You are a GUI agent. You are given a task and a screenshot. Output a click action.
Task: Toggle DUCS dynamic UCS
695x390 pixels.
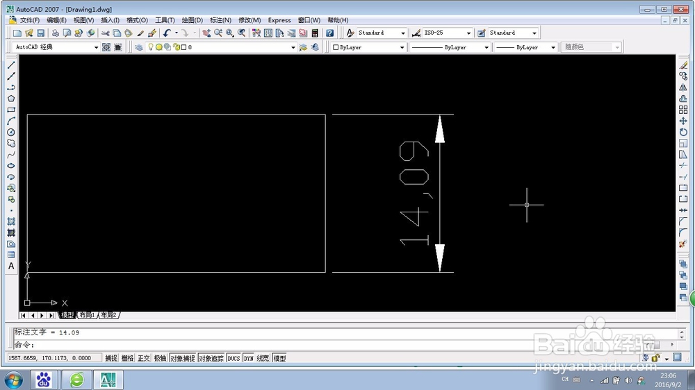(x=234, y=358)
